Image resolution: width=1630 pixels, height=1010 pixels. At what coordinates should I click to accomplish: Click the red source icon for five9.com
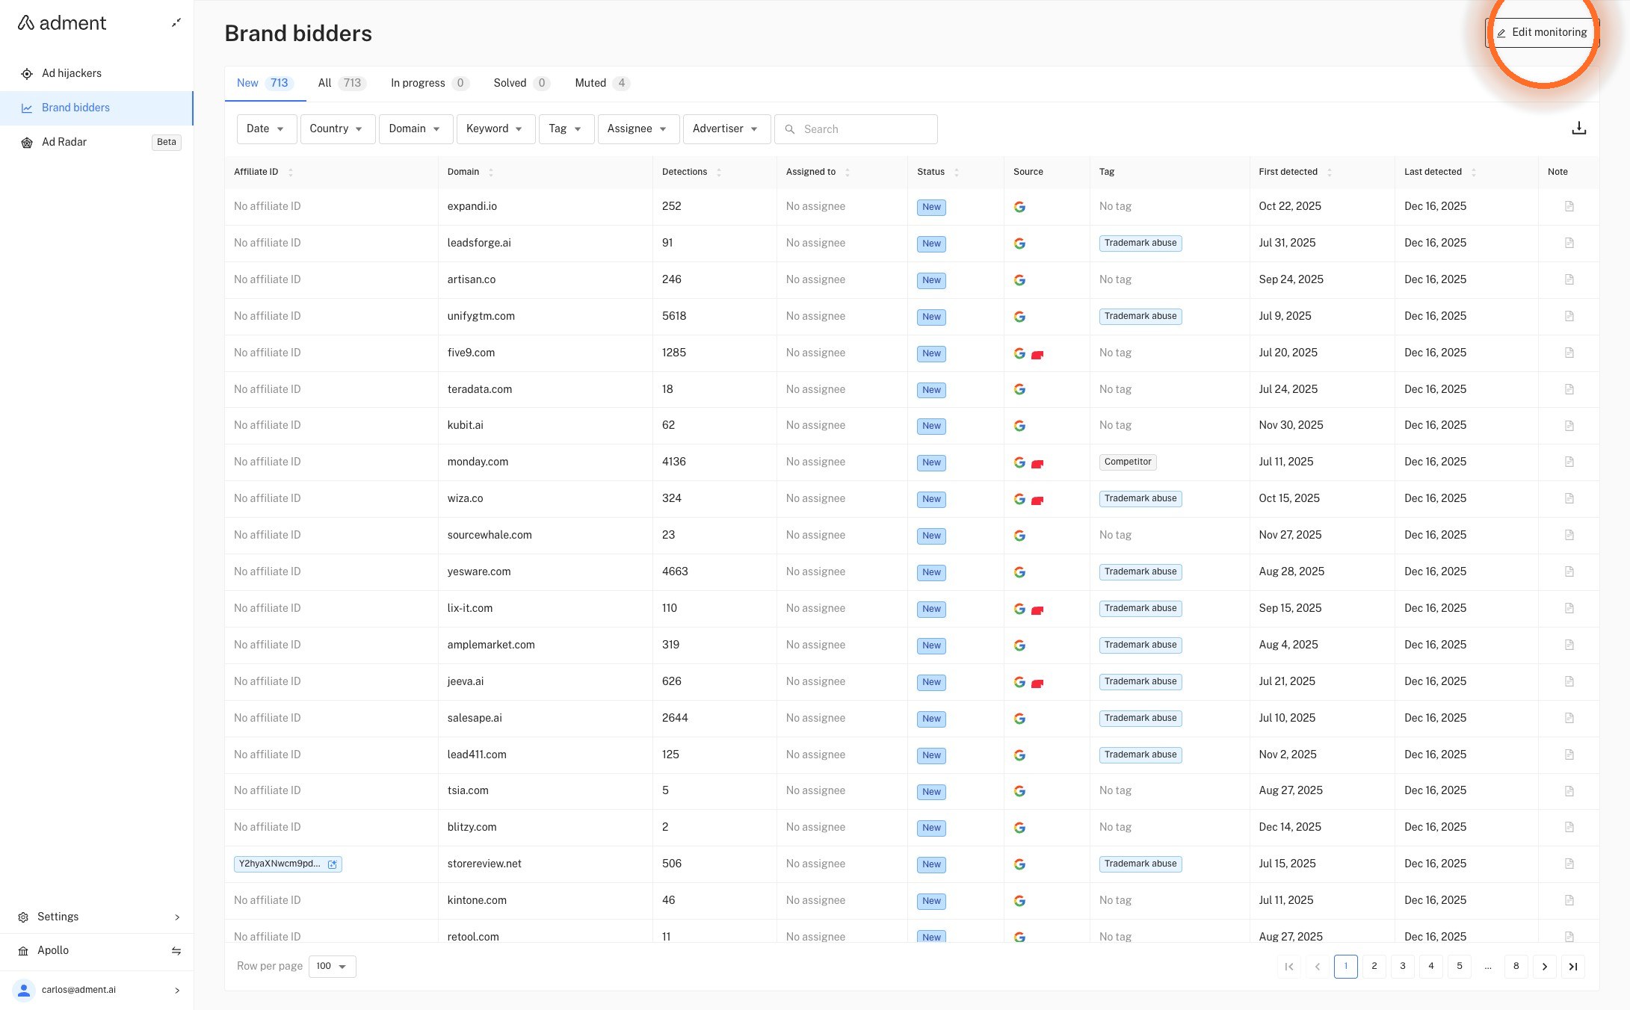pos(1037,355)
